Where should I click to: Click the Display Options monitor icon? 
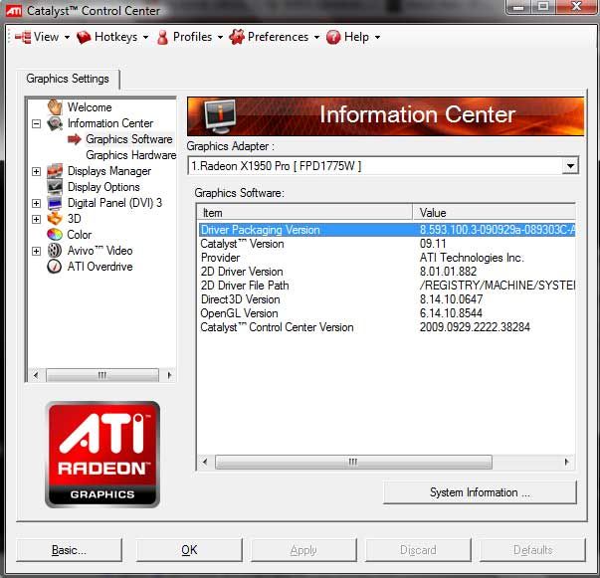point(55,187)
